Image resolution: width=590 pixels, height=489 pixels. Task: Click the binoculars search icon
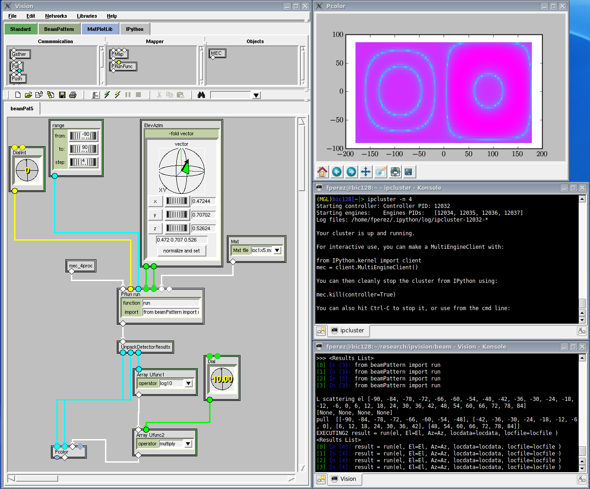click(x=201, y=95)
